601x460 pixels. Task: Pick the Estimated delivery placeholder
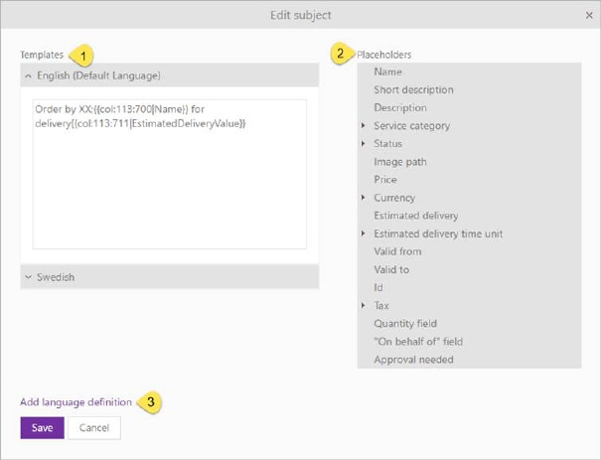click(x=416, y=216)
